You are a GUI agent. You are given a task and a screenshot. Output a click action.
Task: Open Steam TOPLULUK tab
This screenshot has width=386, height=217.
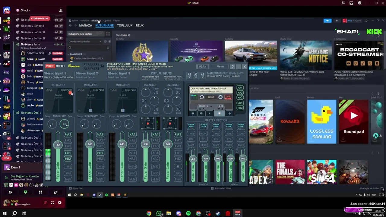[125, 26]
